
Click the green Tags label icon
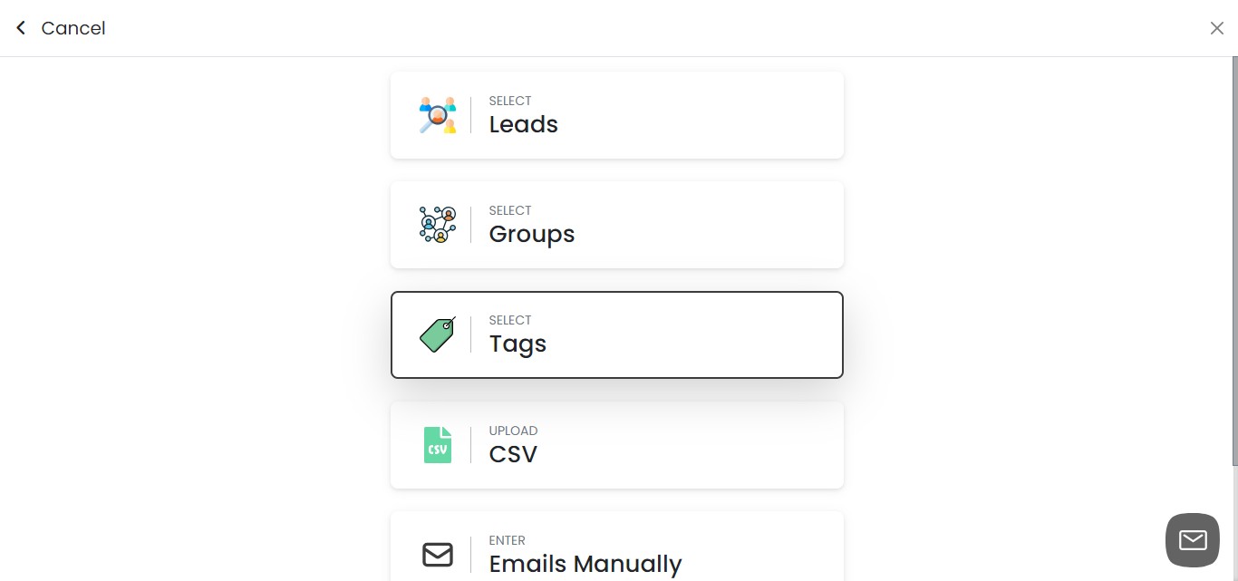tap(438, 334)
